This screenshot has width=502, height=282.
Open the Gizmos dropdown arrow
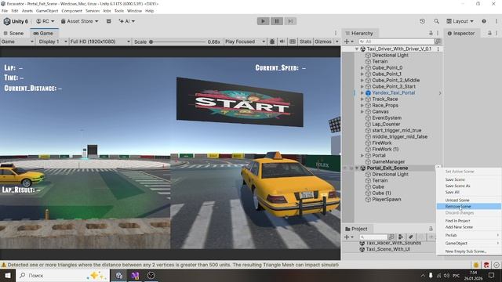point(336,42)
